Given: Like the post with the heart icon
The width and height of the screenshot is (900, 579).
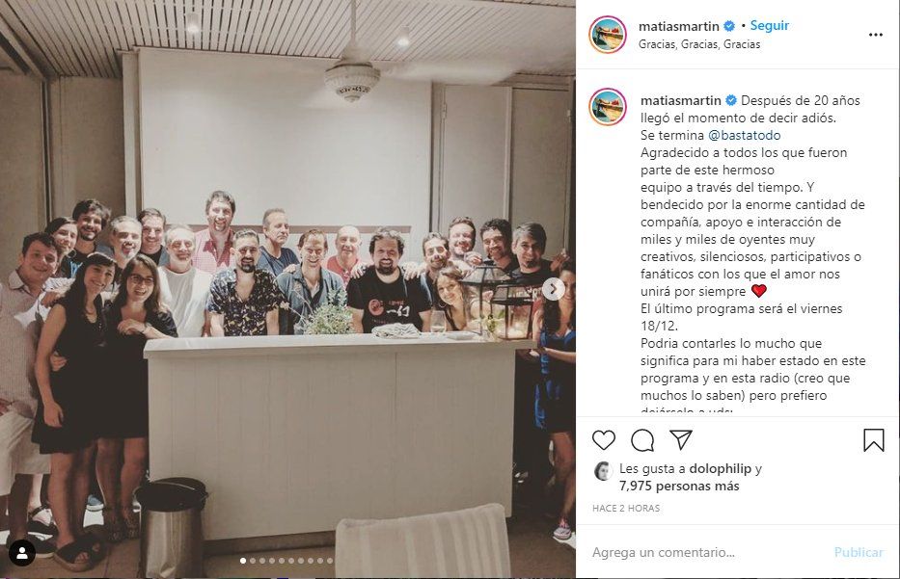Looking at the screenshot, I should [x=603, y=440].
